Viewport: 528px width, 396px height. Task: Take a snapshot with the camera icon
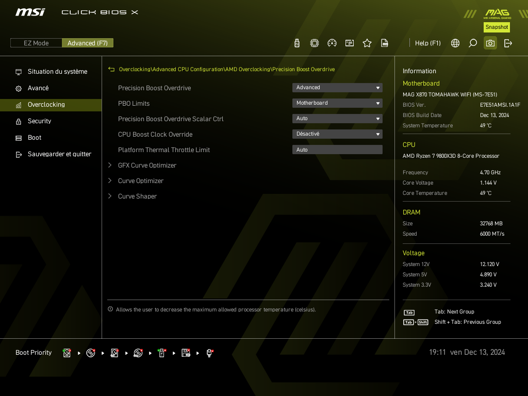[490, 43]
